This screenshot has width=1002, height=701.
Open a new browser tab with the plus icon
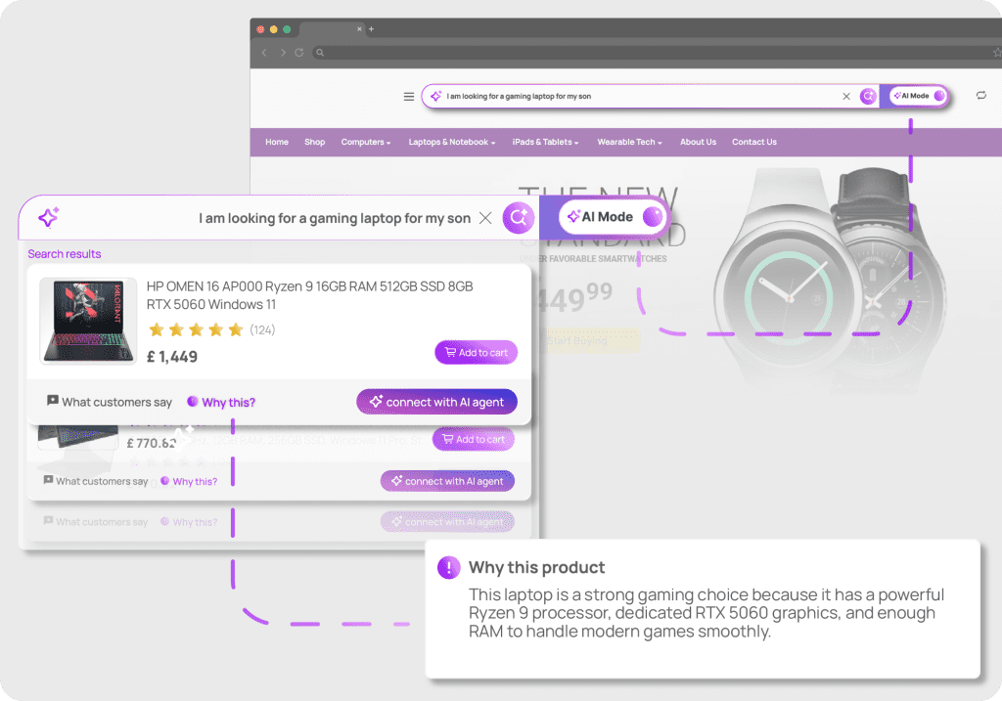[372, 29]
